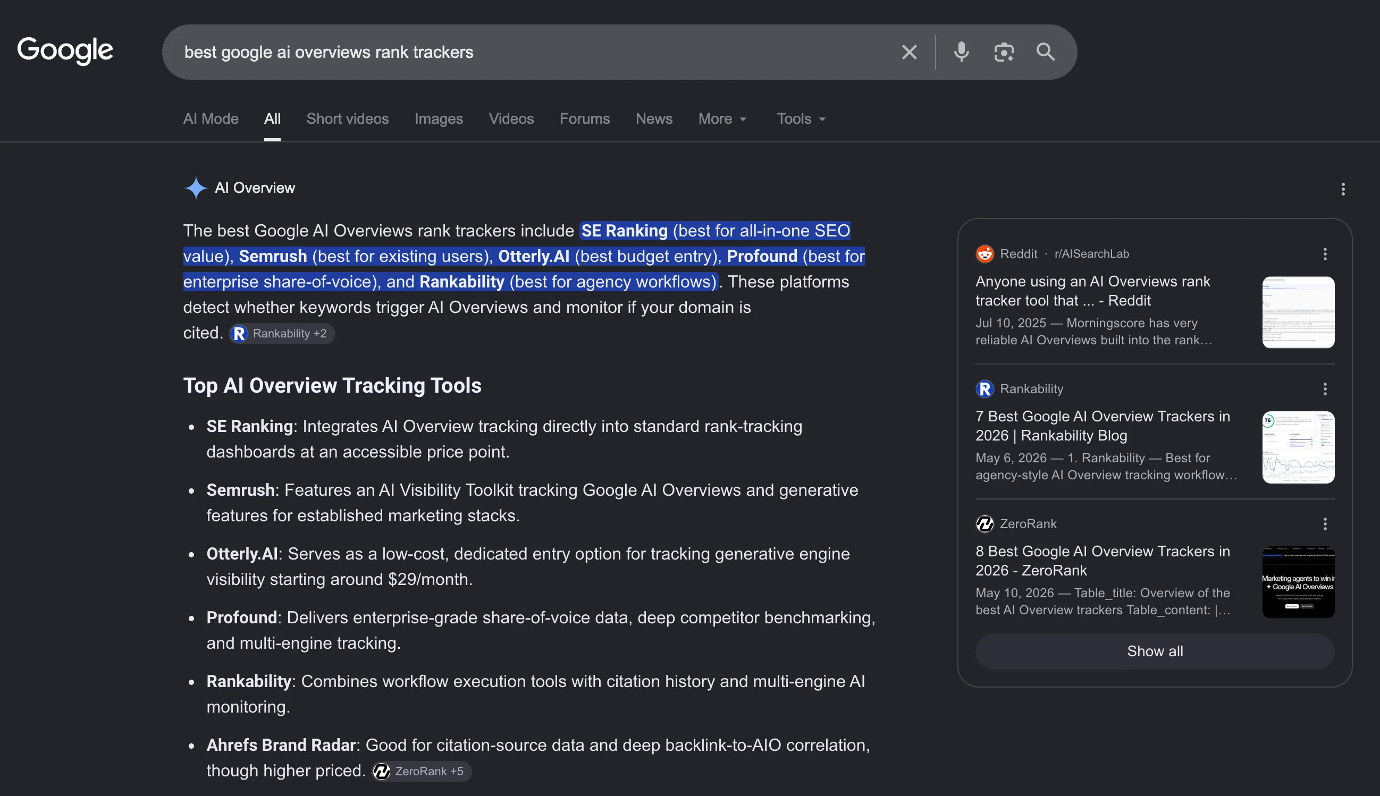This screenshot has width=1380, height=796.
Task: Open the Reddit AI Overviews rank tracker thread
Action: pyautogui.click(x=1092, y=291)
